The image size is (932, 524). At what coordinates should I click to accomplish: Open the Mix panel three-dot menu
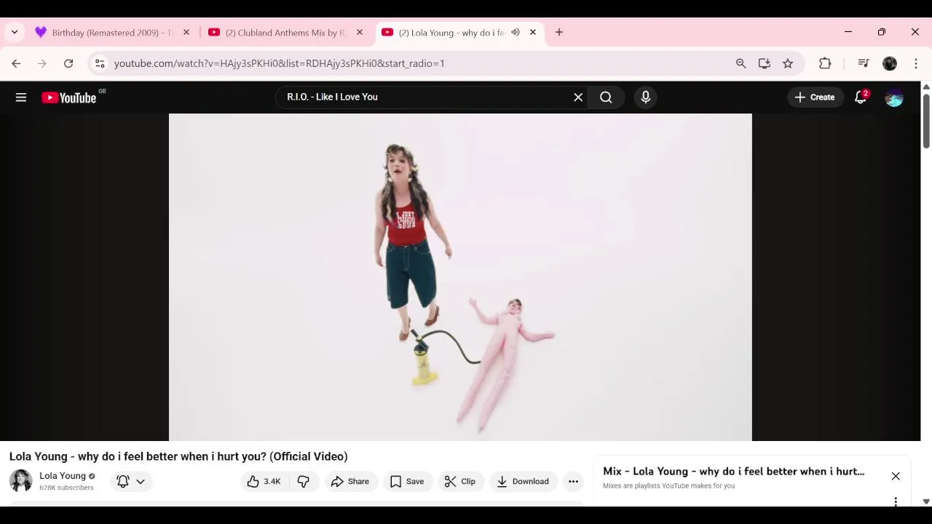tap(896, 501)
